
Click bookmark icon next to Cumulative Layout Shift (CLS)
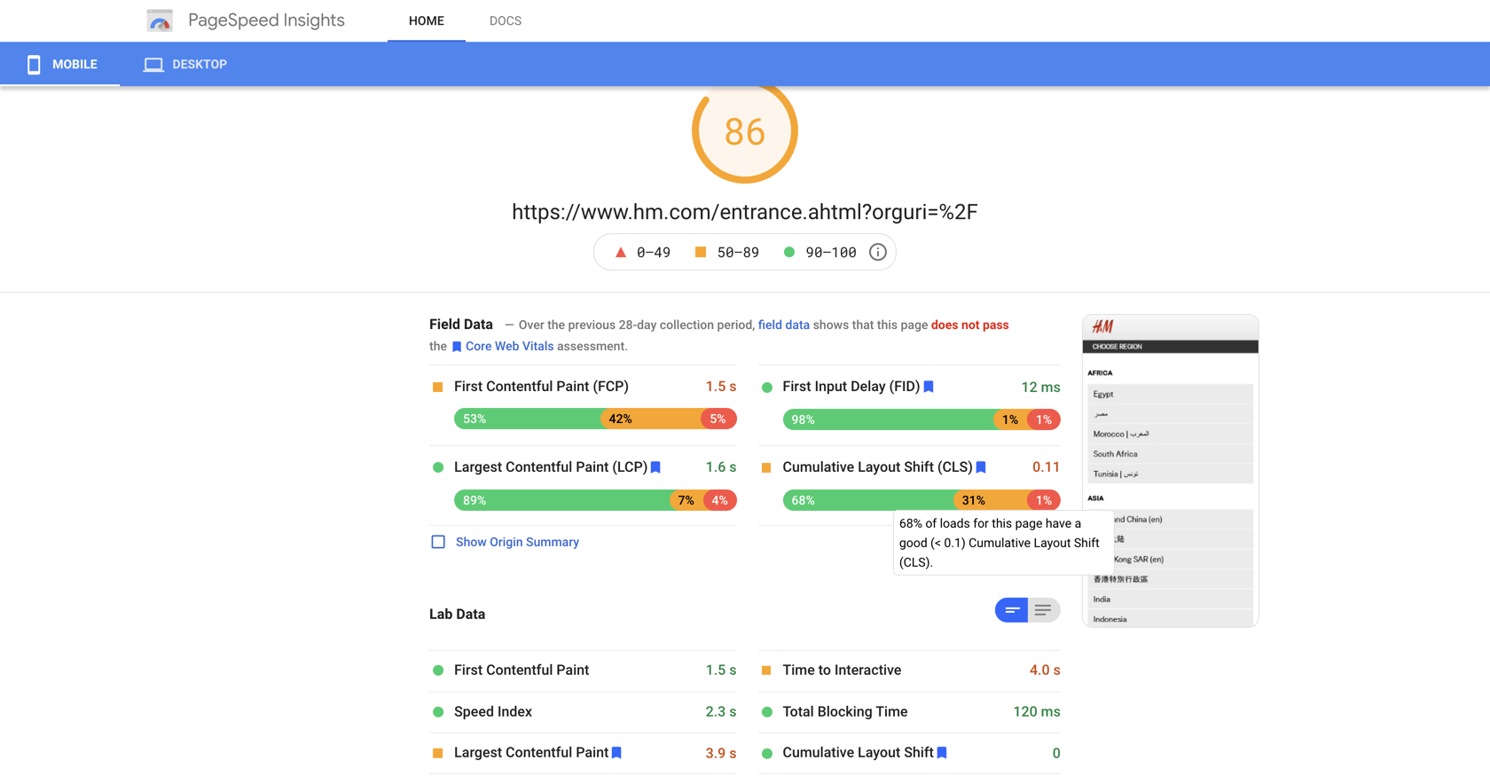(981, 467)
